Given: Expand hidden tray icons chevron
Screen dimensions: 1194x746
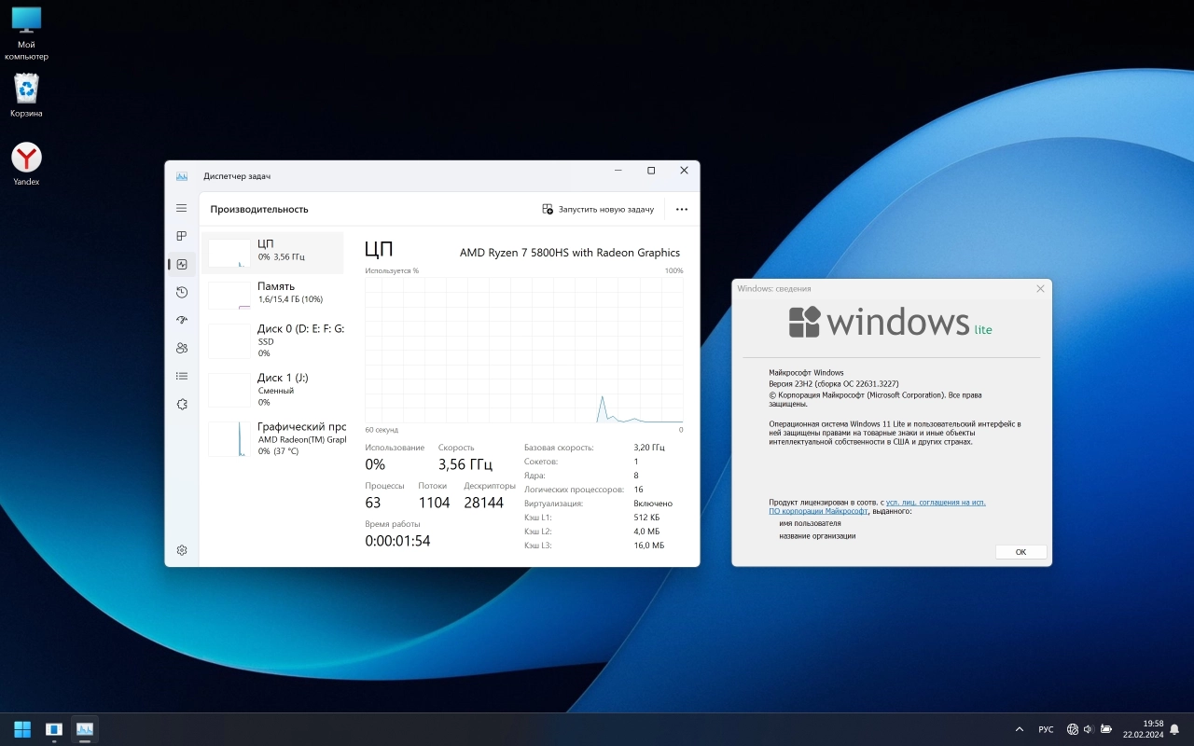Looking at the screenshot, I should pyautogui.click(x=1020, y=729).
